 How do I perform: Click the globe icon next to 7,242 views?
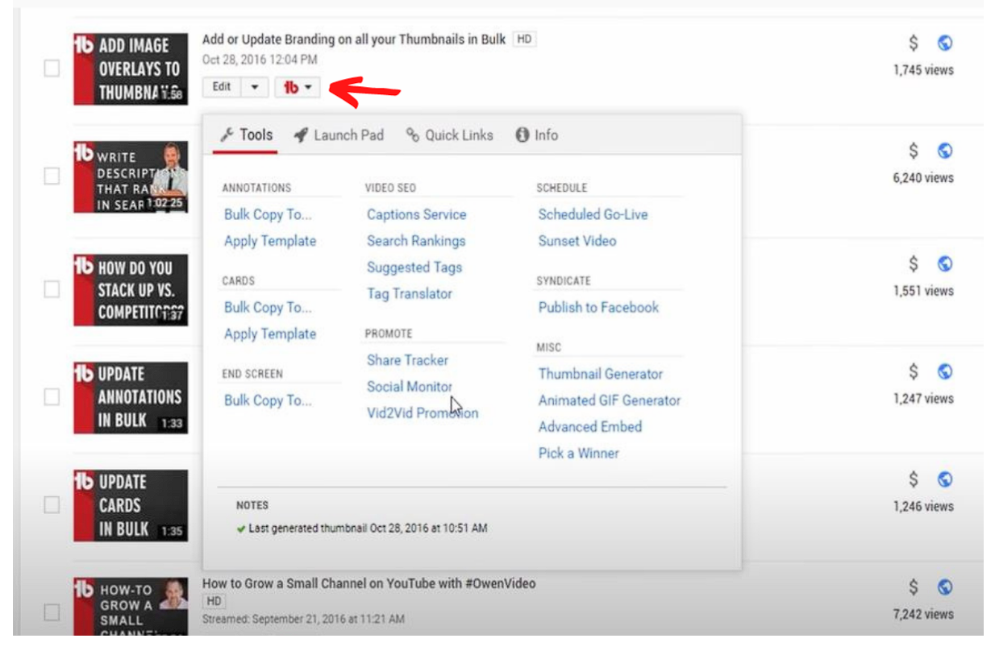click(944, 586)
